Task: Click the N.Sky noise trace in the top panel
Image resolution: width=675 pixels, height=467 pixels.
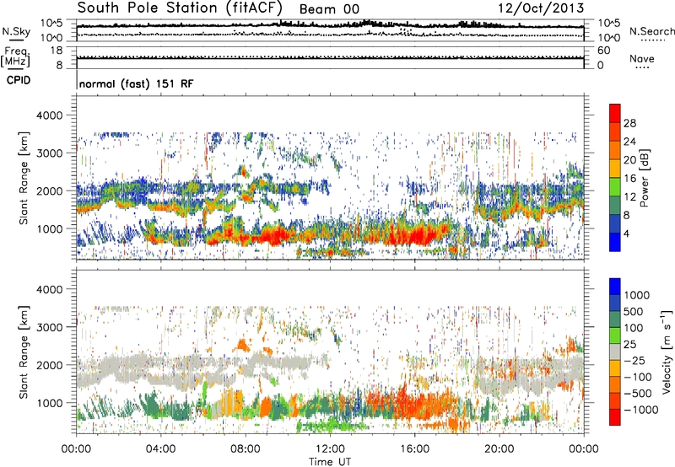Action: 330,25
